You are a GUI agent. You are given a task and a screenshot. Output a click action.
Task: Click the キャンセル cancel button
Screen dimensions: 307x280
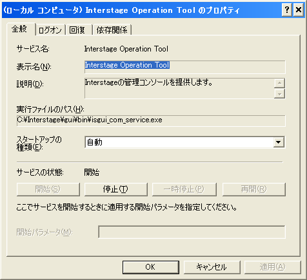(x=212, y=267)
